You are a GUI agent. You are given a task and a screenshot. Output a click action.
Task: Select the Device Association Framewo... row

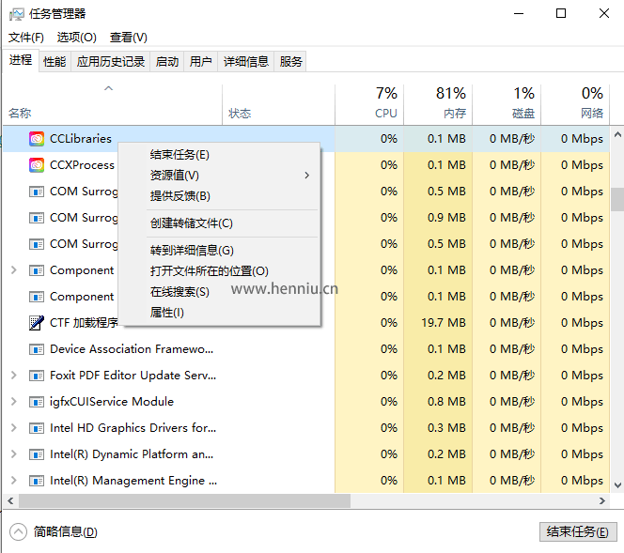[306, 349]
